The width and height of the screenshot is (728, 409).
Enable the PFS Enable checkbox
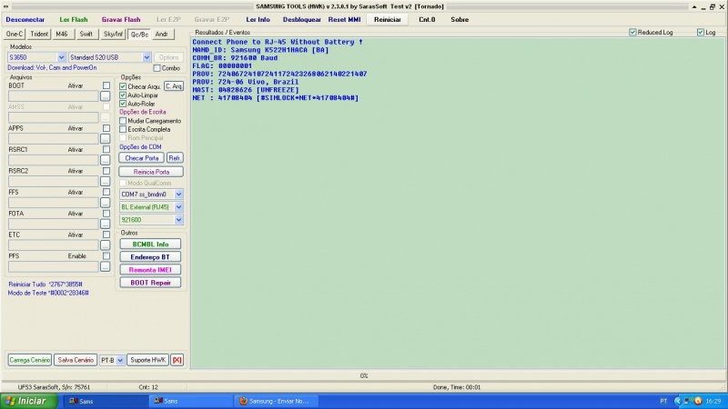click(106, 256)
